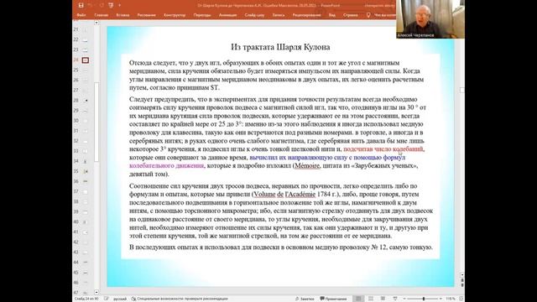537x302 pixels.
Task: Select slide 44 thumbnail
Action: coord(85,263)
